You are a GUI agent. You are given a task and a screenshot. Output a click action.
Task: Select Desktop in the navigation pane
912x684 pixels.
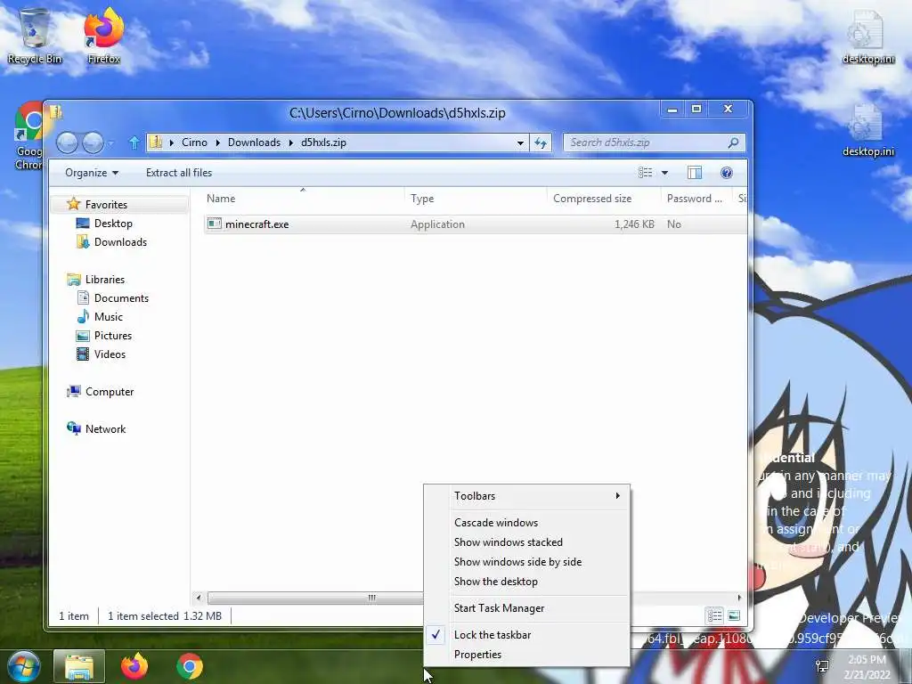[113, 224]
